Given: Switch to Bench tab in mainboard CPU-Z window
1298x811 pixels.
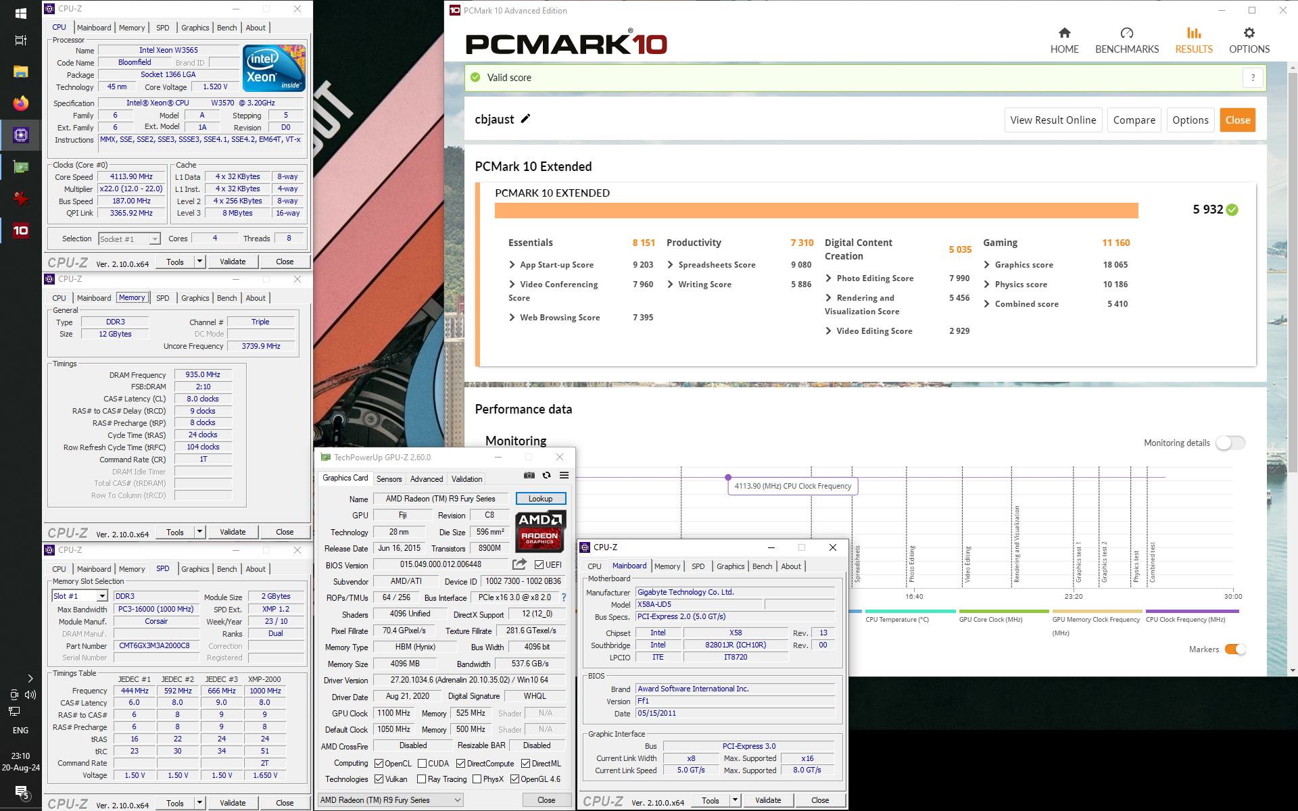Looking at the screenshot, I should (x=762, y=566).
